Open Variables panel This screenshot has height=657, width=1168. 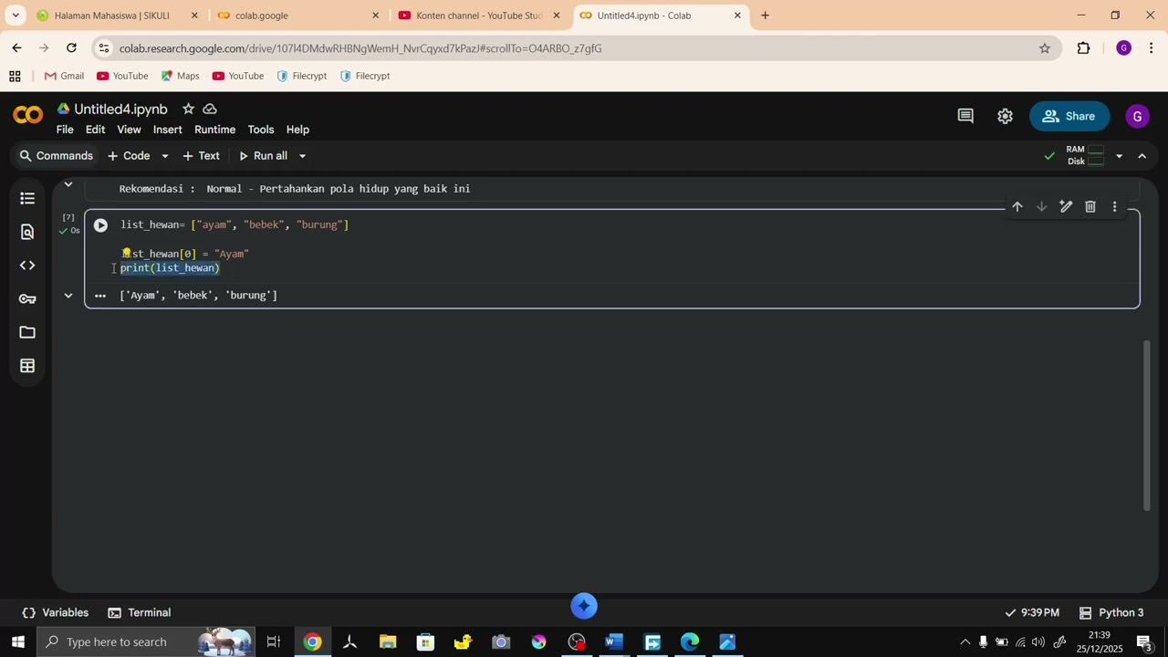point(56,613)
